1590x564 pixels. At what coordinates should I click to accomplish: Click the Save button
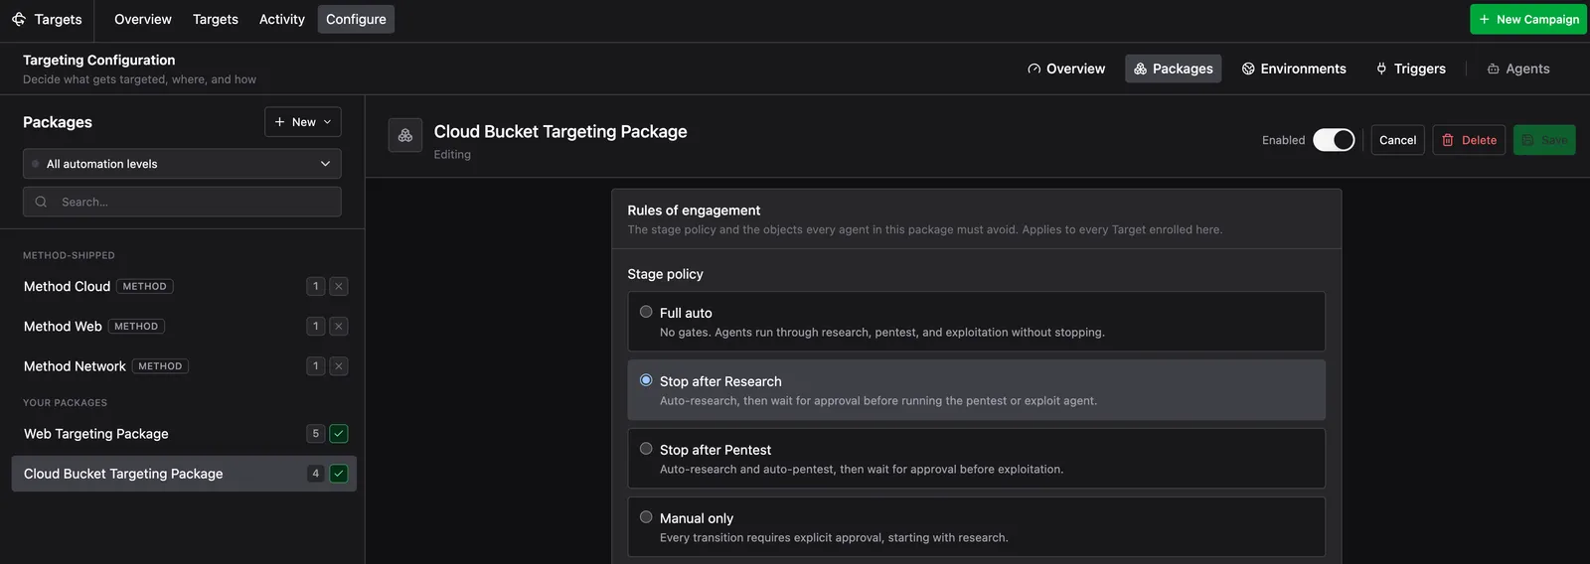pos(1544,140)
